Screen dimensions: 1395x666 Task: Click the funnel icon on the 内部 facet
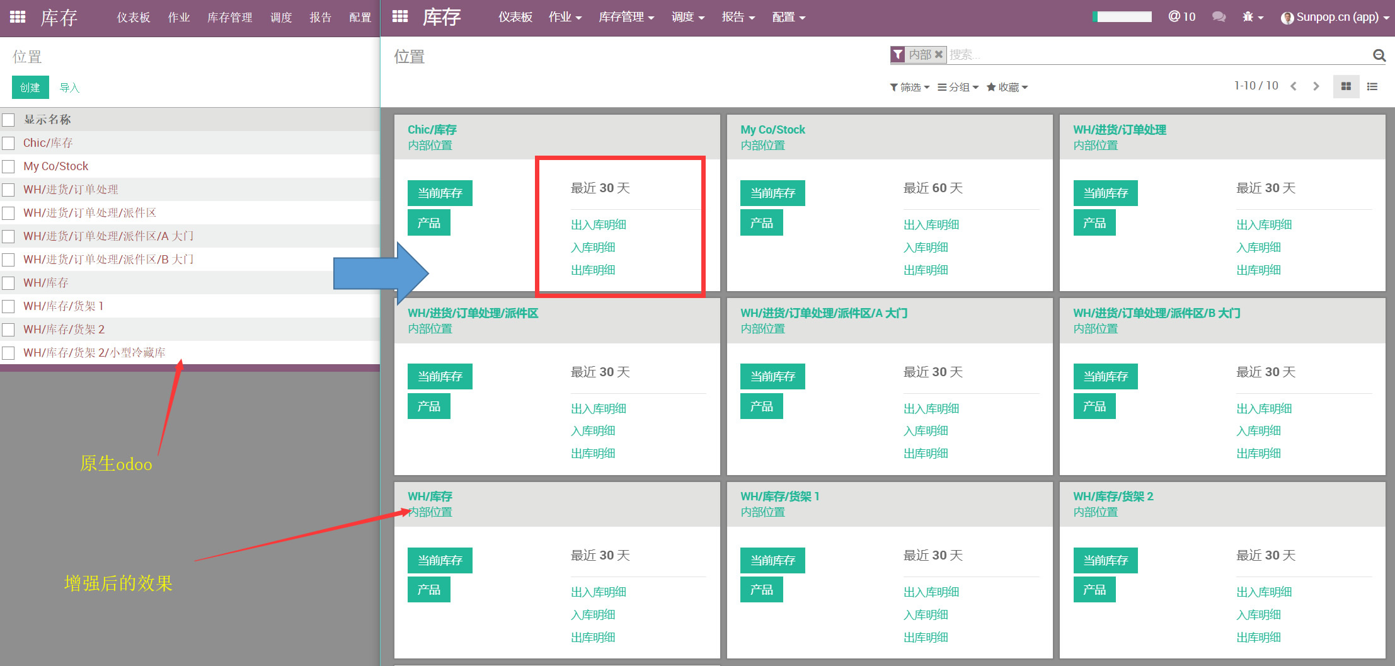click(x=898, y=55)
